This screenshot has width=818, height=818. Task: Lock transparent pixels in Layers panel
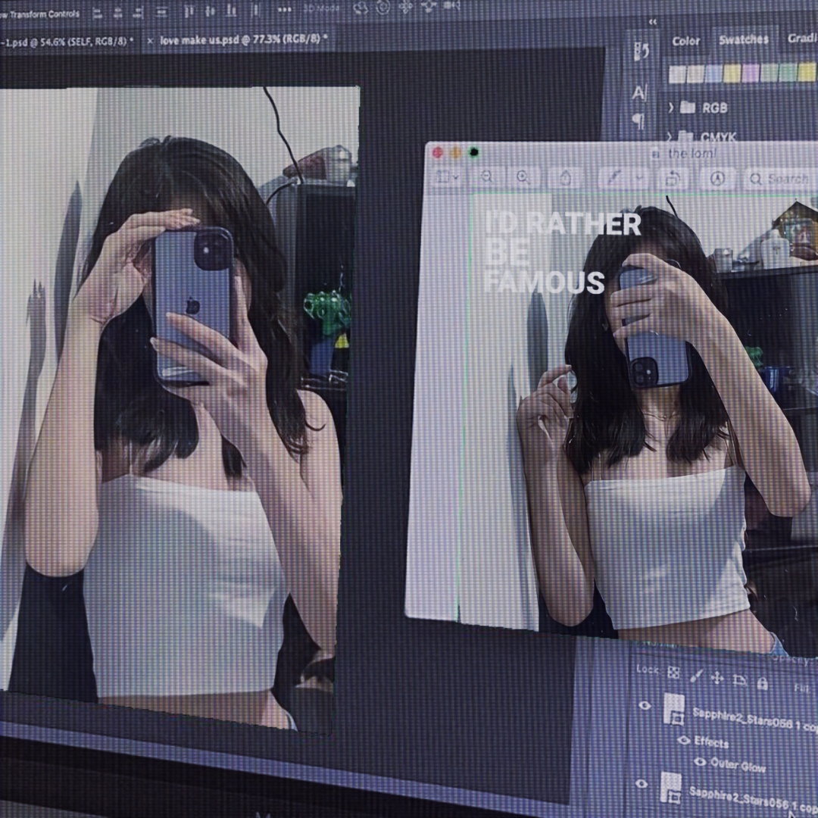click(673, 673)
